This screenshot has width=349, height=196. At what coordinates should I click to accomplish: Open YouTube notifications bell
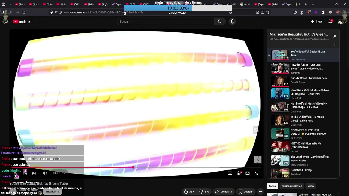coord(330,22)
